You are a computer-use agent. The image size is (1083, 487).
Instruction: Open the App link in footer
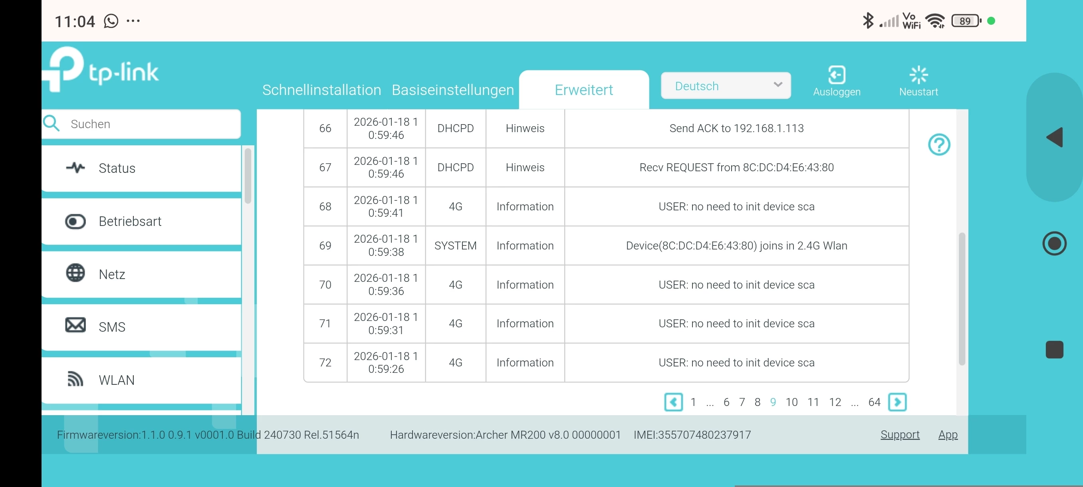[x=948, y=434]
